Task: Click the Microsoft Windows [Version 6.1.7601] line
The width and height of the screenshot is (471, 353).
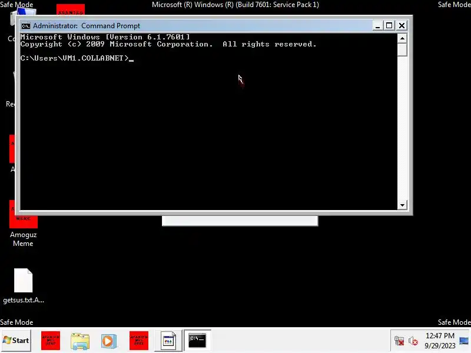Action: coord(105,37)
